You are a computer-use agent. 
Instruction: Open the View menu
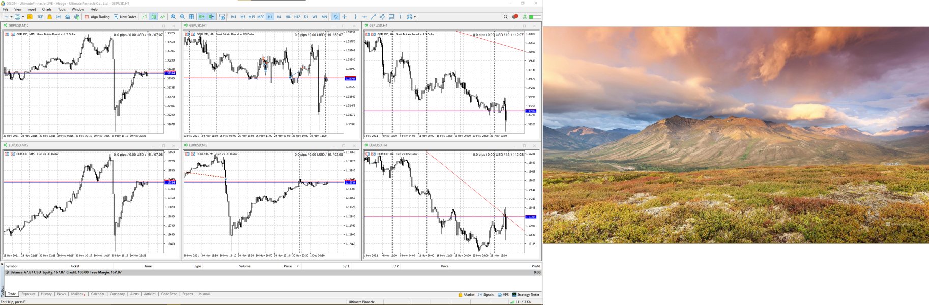pyautogui.click(x=18, y=9)
